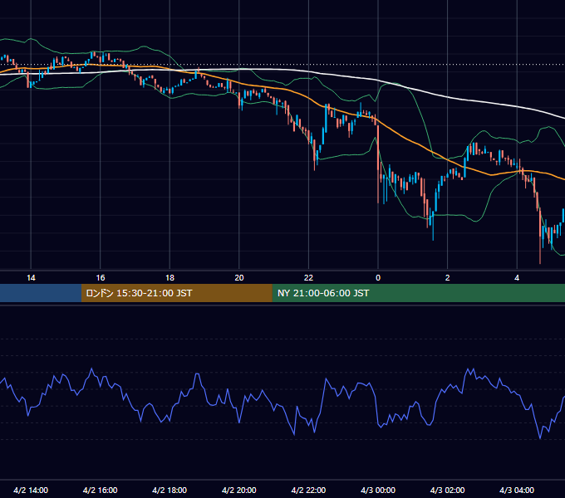Click the 0 hour label on price chart axis
Image resolution: width=565 pixels, height=498 pixels.
pos(378,278)
